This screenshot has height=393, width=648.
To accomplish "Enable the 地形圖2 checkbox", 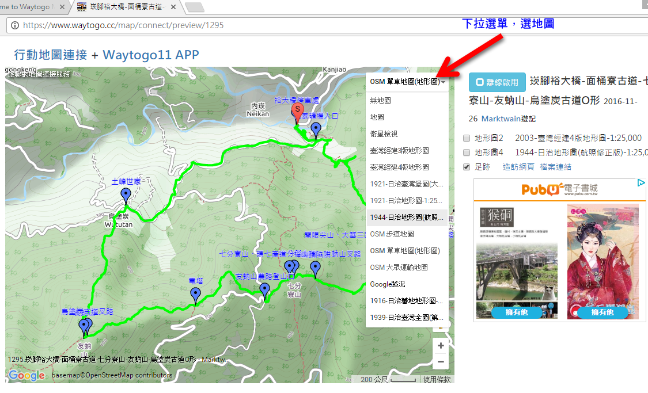I will click(467, 138).
